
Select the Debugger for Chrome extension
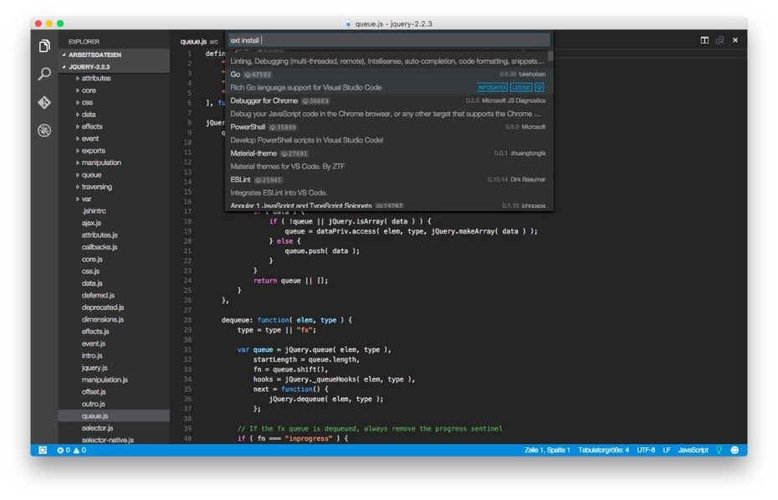(x=387, y=107)
